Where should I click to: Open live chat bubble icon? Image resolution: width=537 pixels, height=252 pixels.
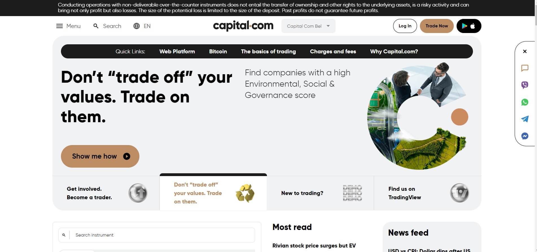point(525,68)
